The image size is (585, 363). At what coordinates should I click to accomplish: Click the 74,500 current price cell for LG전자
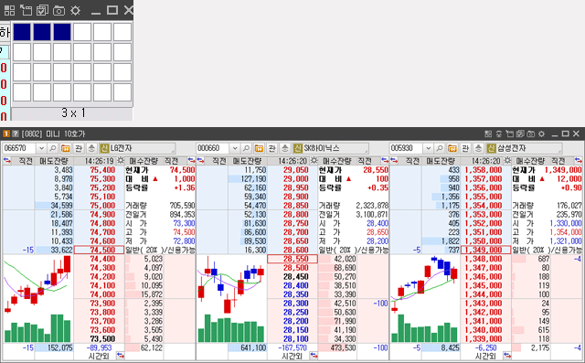click(99, 250)
